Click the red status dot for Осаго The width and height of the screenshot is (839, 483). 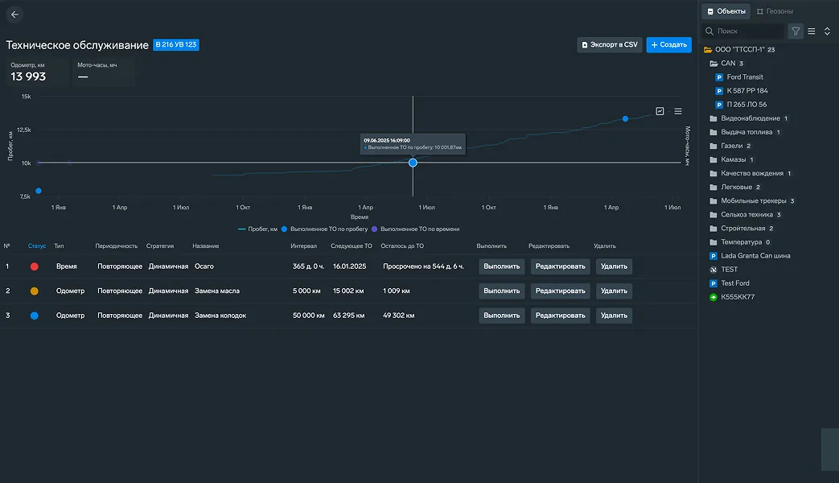35,266
